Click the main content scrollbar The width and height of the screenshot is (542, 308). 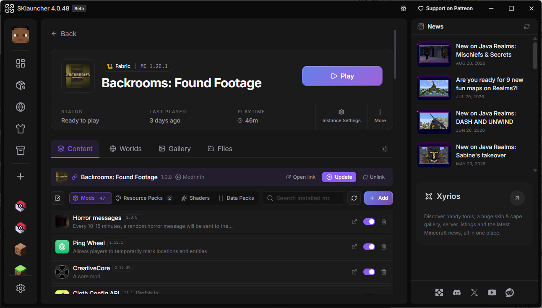[x=395, y=54]
